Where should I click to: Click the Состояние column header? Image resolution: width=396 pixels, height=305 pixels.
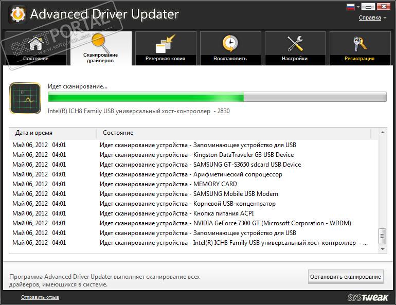pyautogui.click(x=233, y=133)
